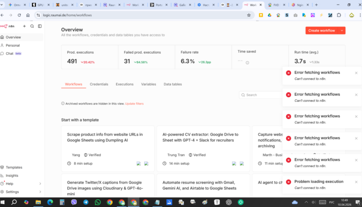
Task: Switch to the Variables tab
Action: 149,84
